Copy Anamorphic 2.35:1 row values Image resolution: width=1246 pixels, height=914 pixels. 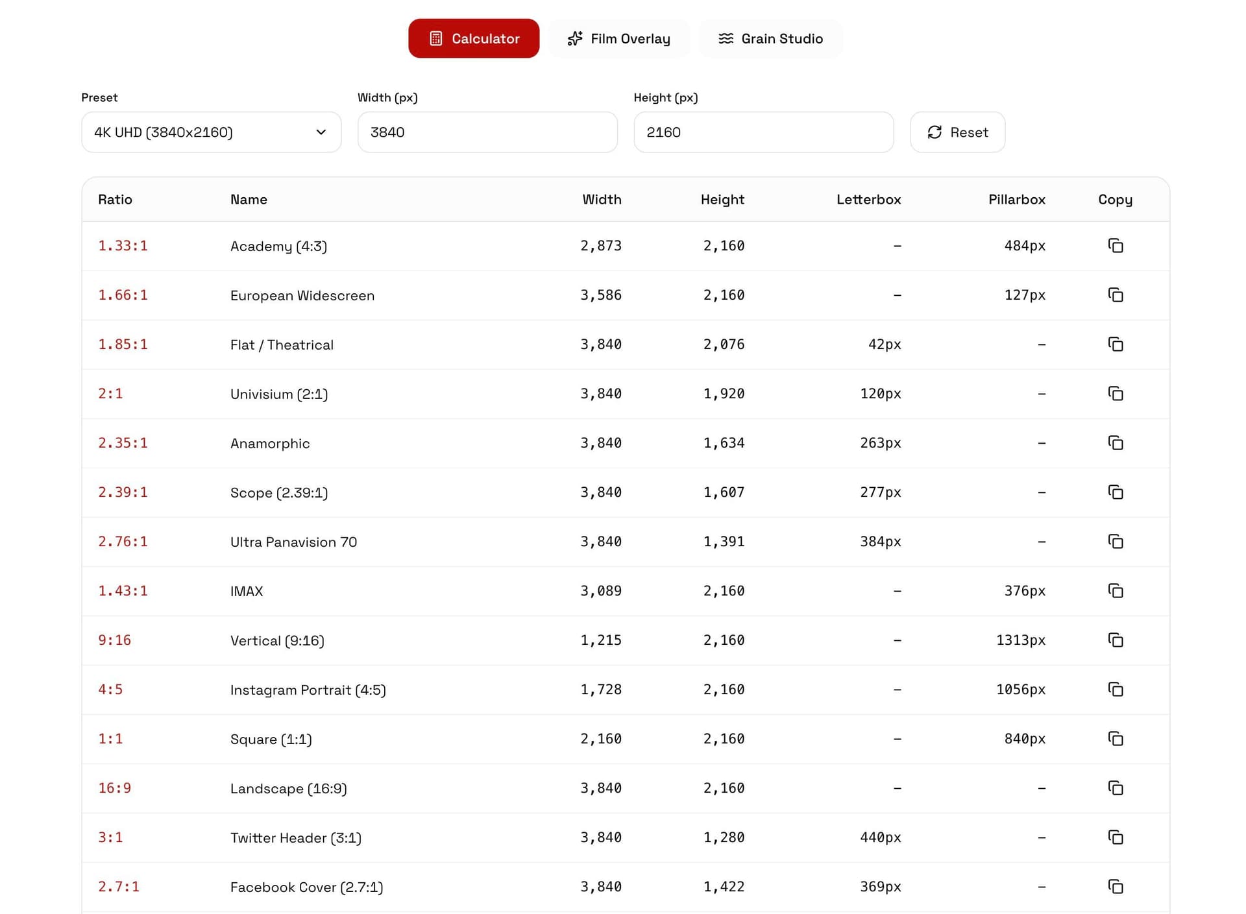[1115, 443]
